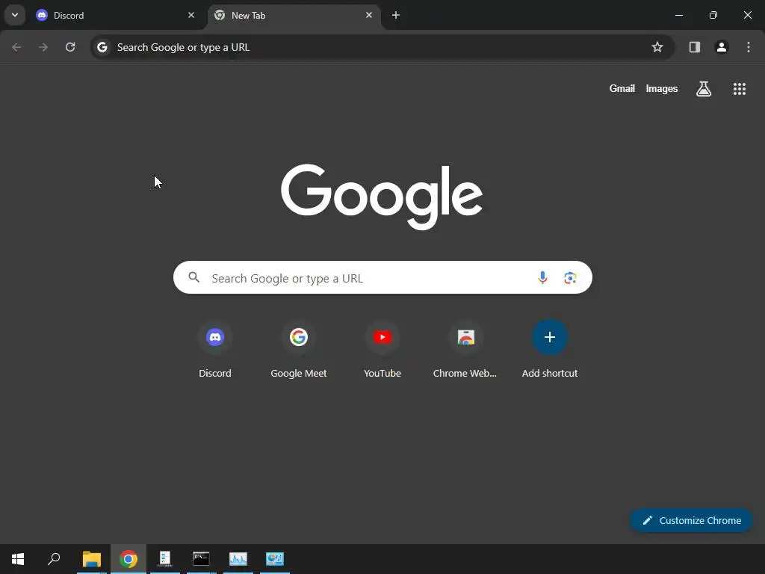Click the Google icon in address bar

(x=102, y=47)
